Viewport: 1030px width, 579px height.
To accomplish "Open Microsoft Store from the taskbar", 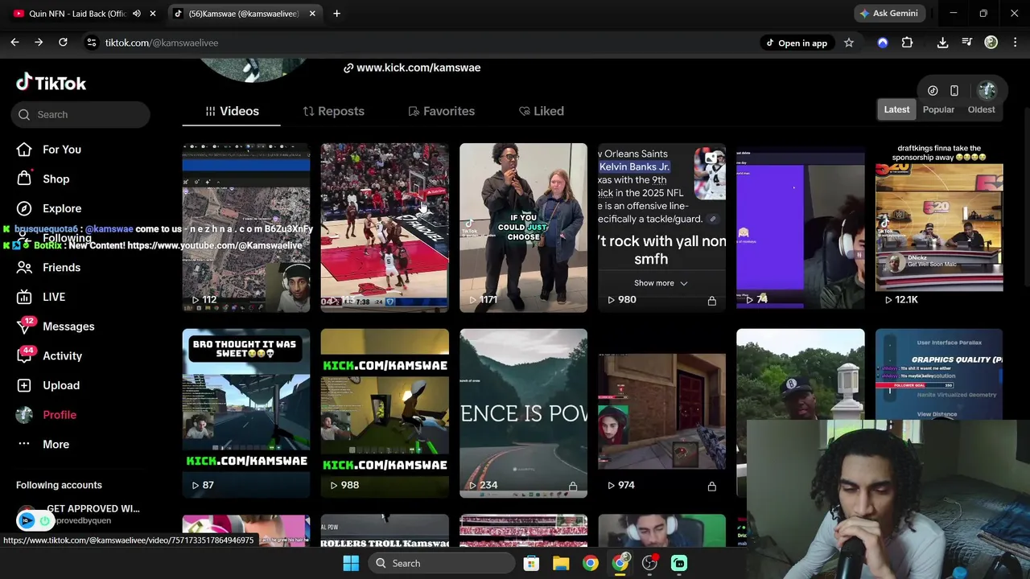I will tap(531, 563).
